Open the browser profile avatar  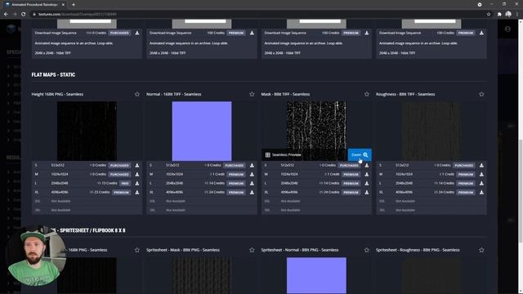click(508, 14)
